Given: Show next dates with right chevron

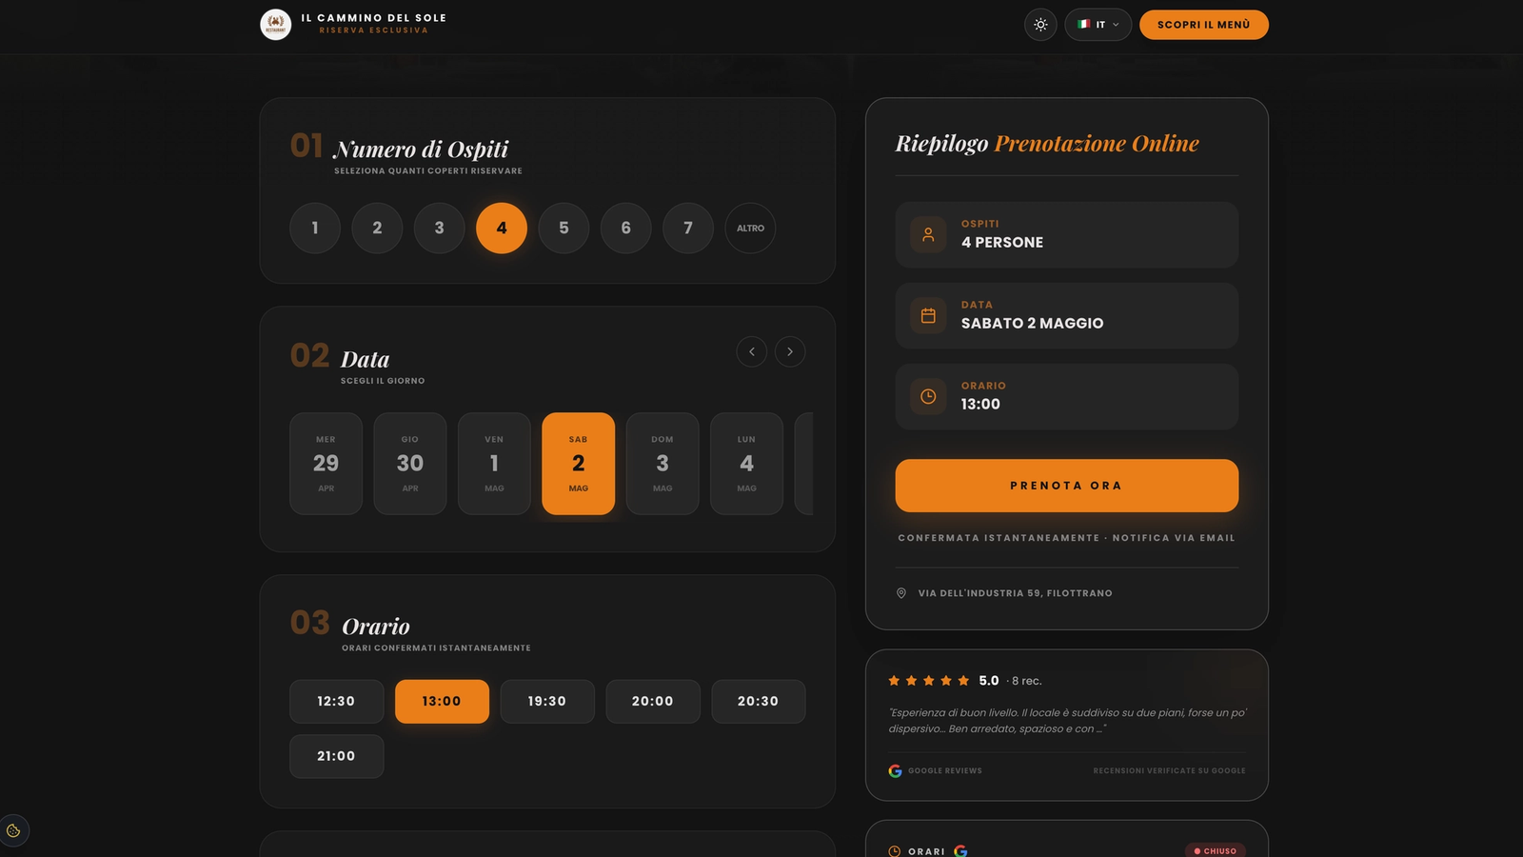Looking at the screenshot, I should pyautogui.click(x=790, y=351).
